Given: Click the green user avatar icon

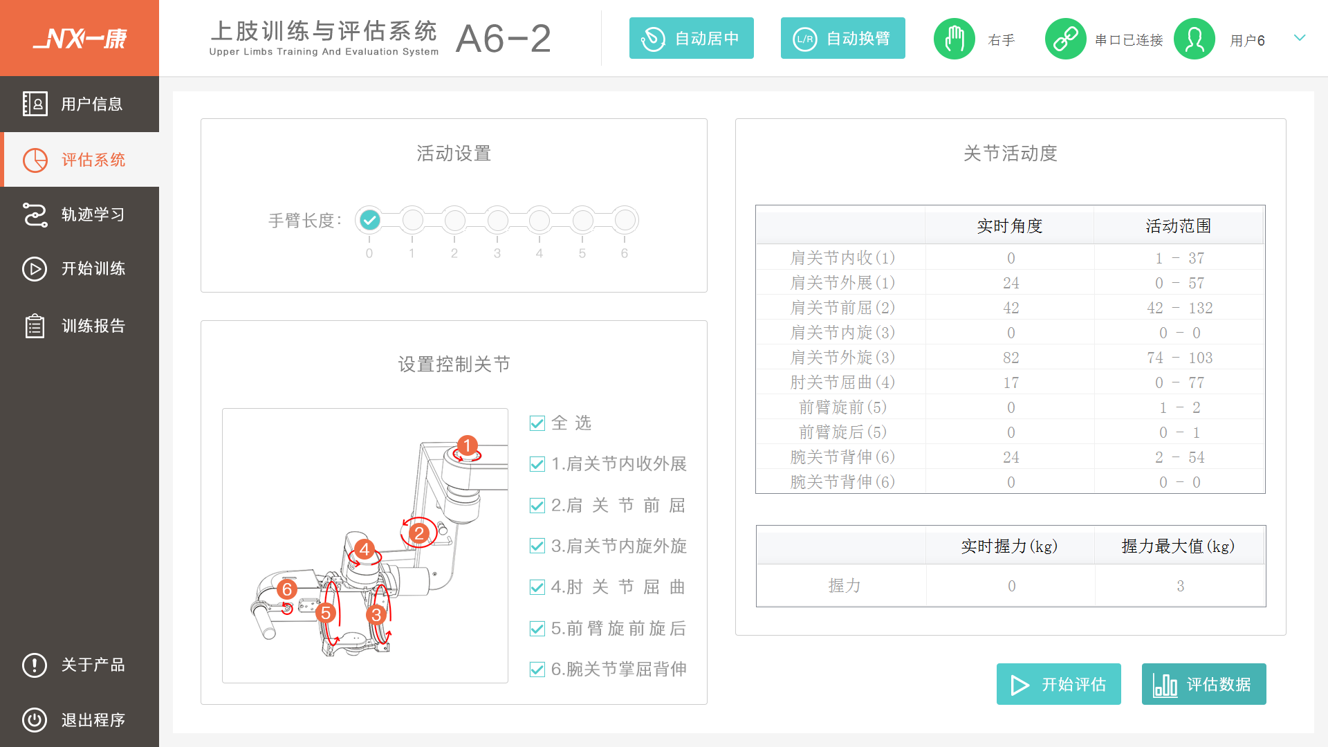Looking at the screenshot, I should point(1194,39).
